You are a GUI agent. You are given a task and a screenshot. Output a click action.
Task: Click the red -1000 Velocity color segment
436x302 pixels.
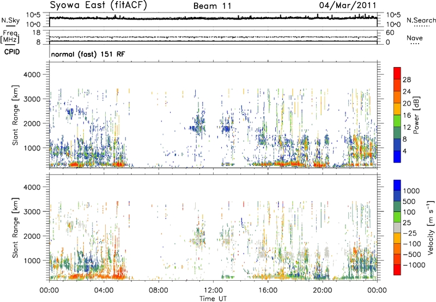pos(397,270)
